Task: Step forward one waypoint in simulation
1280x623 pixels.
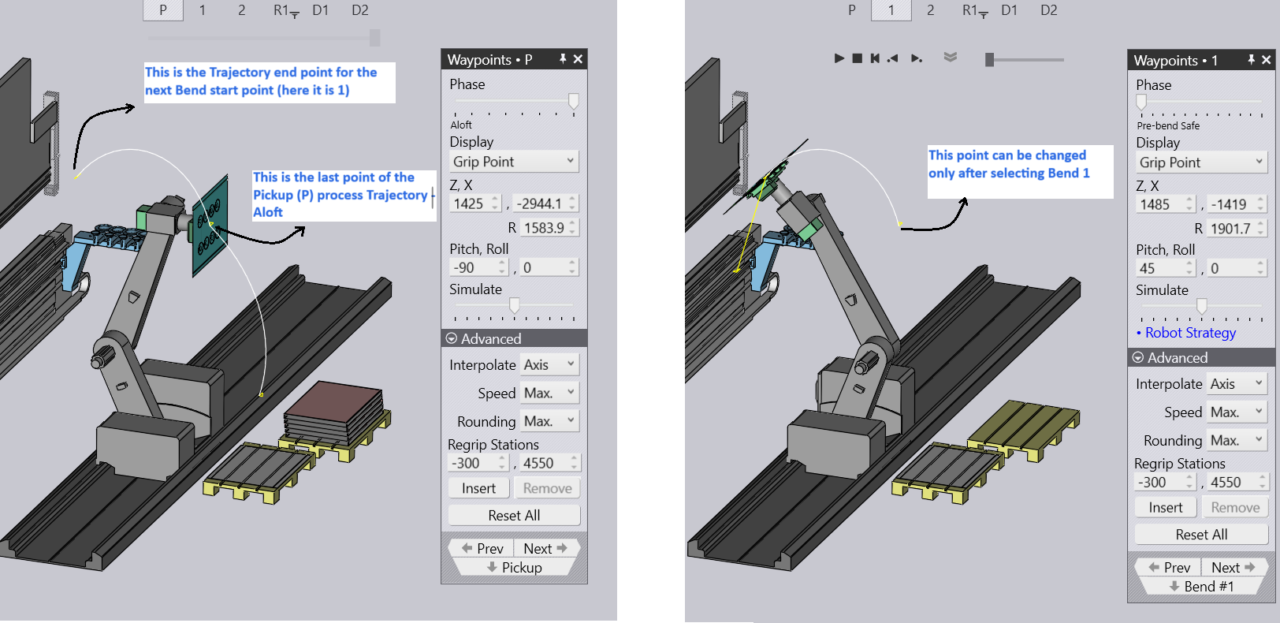Action: tap(917, 58)
